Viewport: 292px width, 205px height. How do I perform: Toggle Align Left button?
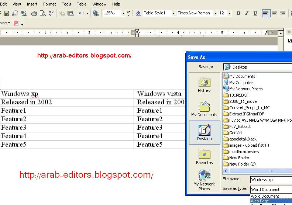[x=266, y=13]
